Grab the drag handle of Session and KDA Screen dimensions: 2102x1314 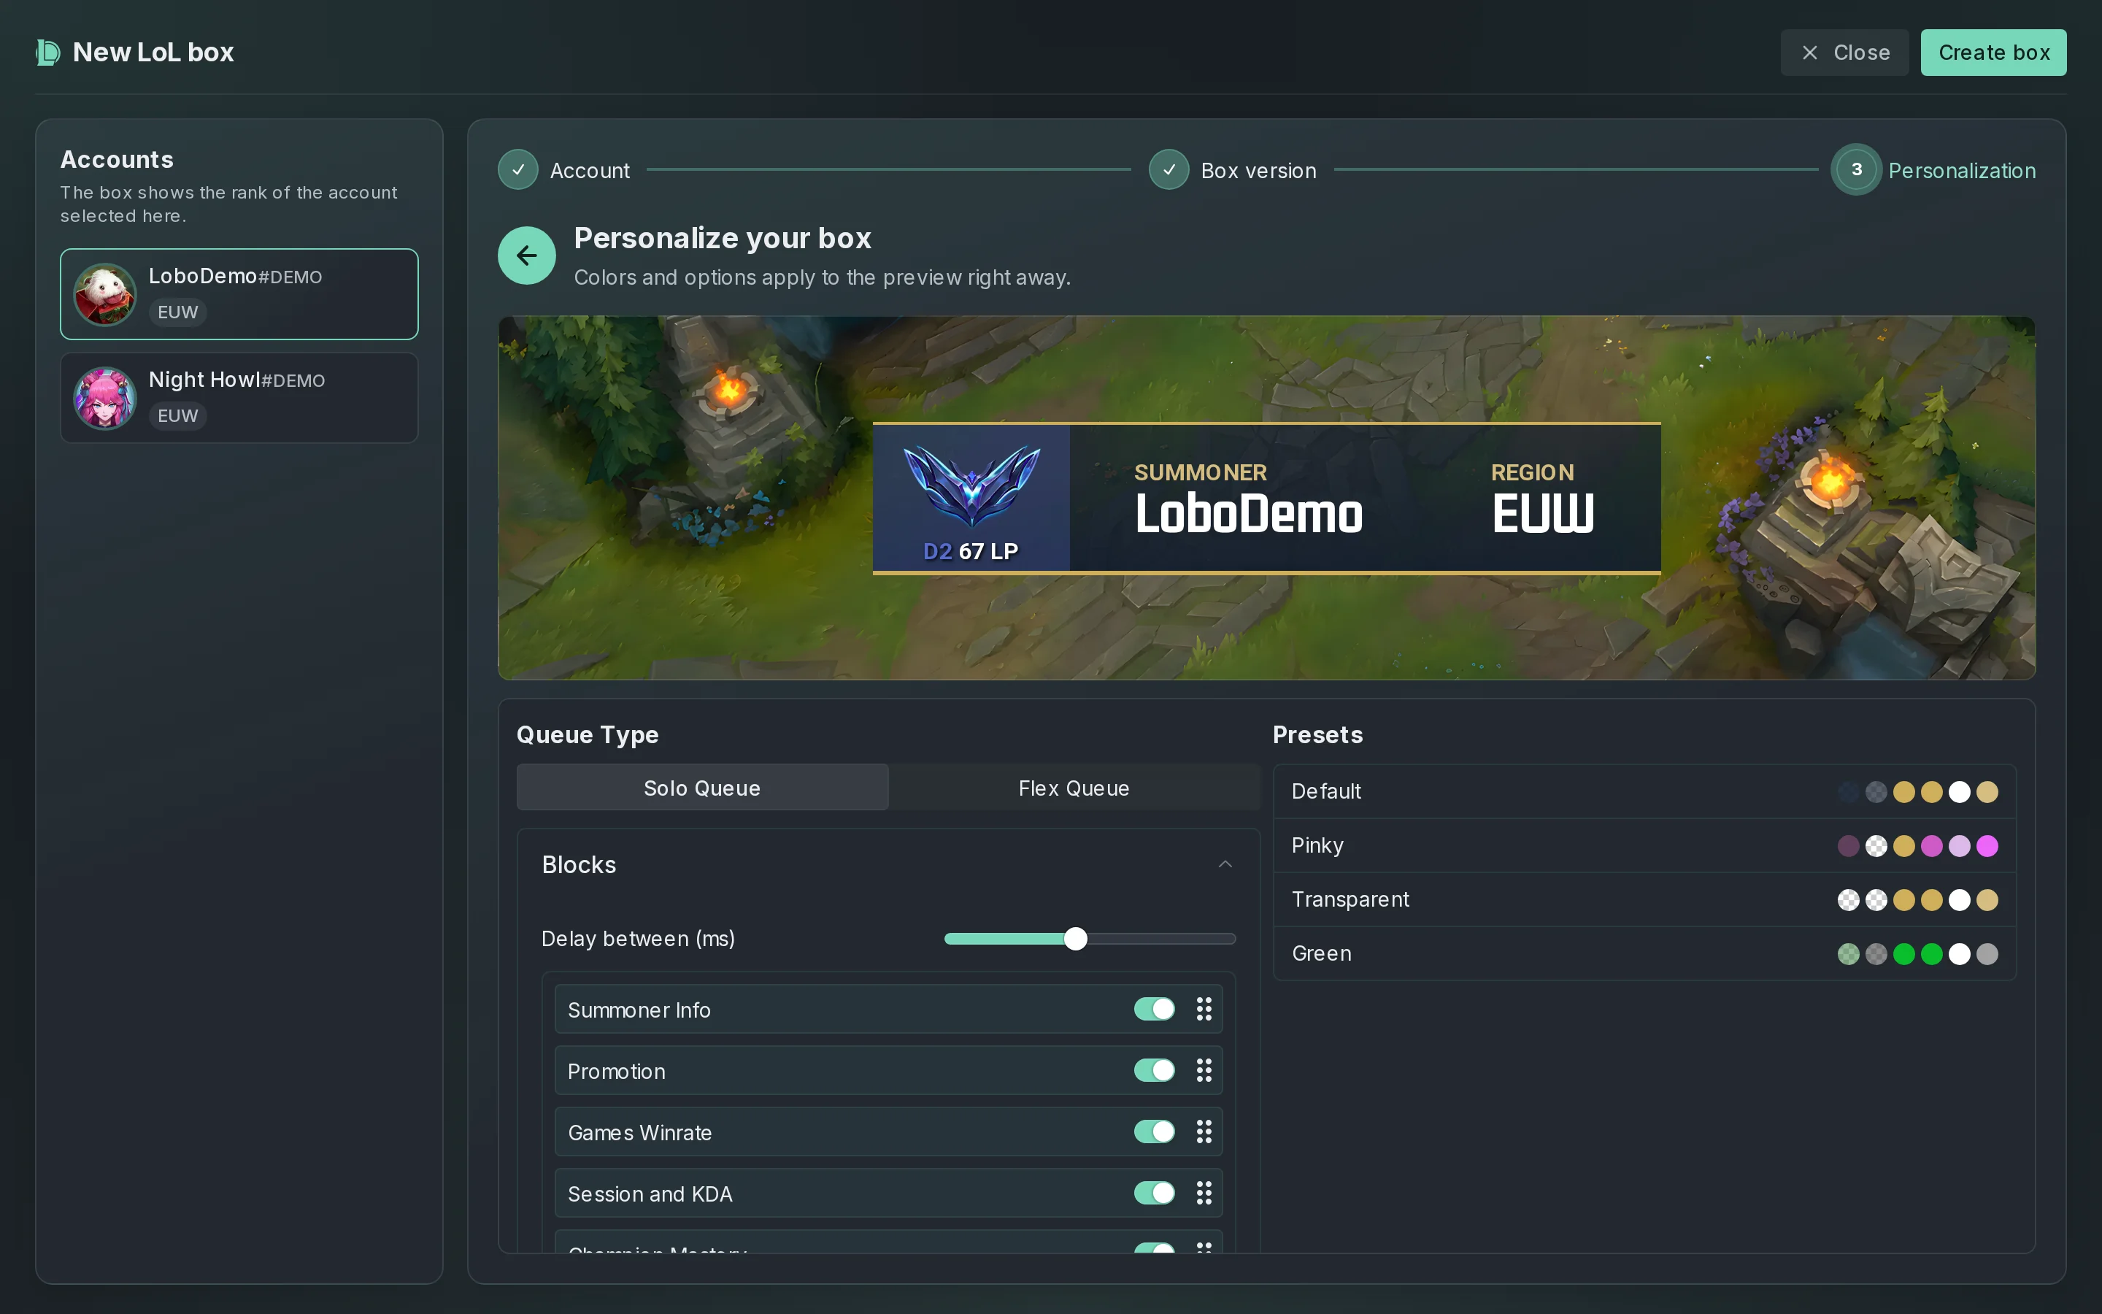1204,1194
